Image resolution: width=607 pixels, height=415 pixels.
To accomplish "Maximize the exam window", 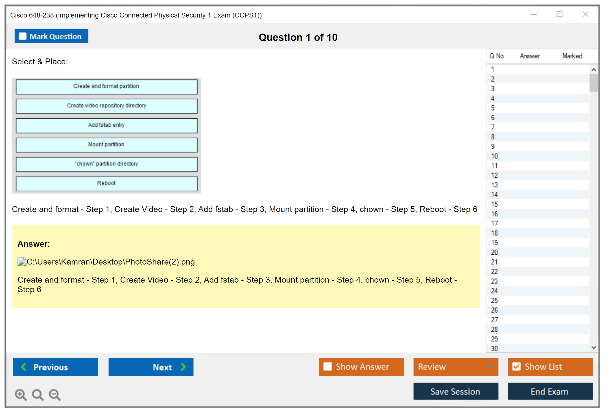I will point(559,14).
